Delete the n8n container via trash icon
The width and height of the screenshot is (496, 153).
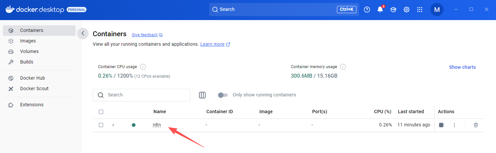tap(476, 125)
